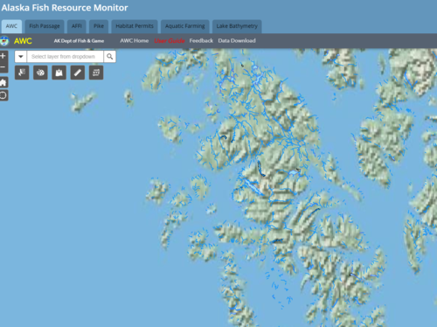The image size is (437, 327).
Task: Click the search magnifier icon
Action: 110,57
